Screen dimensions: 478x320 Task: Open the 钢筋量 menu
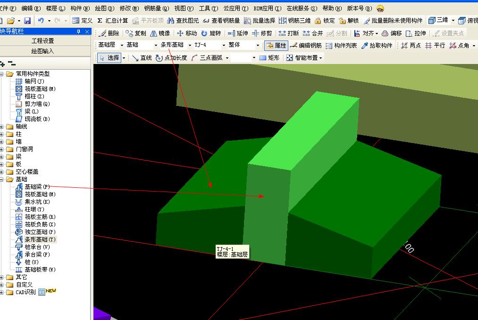pos(156,8)
